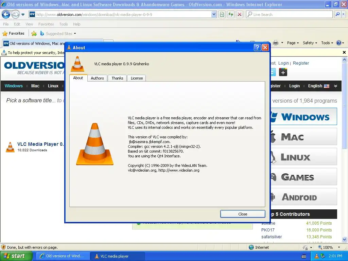The image size is (348, 261).
Task: Switch to VLC media player taskbar button
Action: [117, 256]
